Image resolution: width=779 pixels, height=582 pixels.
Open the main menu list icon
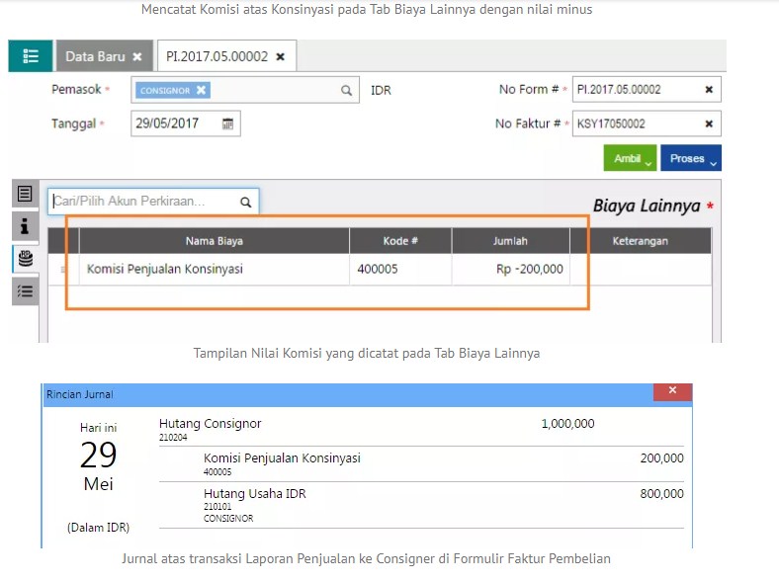coord(30,56)
